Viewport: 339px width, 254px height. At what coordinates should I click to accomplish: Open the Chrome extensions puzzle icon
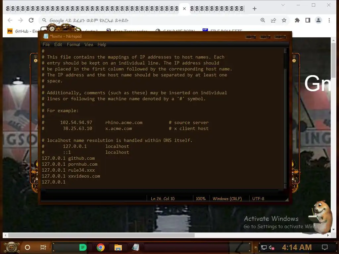click(x=297, y=20)
